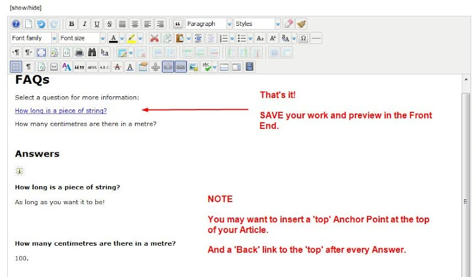This screenshot has width=476, height=277.
Task: Click the Cut scissors icon
Action: coord(154,38)
